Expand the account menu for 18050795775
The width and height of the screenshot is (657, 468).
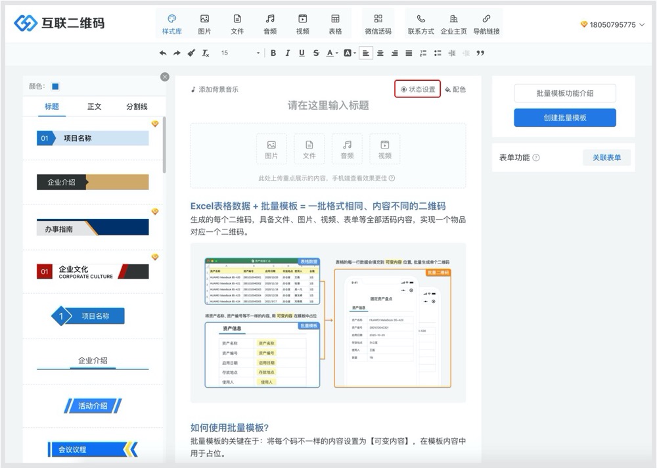[612, 24]
